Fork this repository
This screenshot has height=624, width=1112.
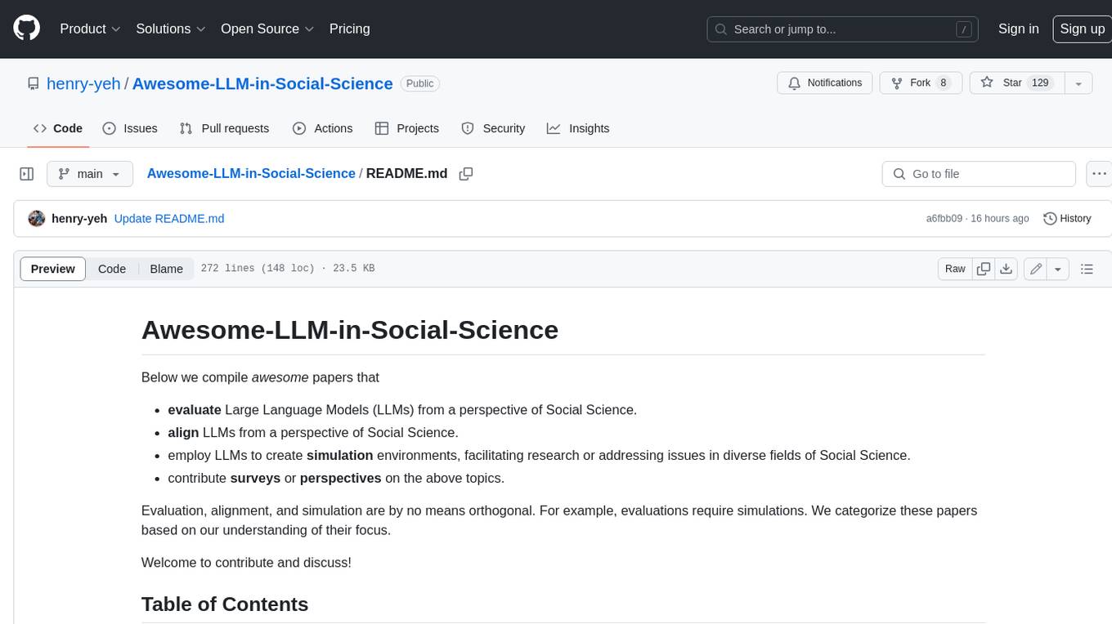click(x=920, y=83)
